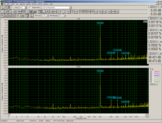
Task: Click the FFT 131072 pts status entry
Action: click(59, 121)
